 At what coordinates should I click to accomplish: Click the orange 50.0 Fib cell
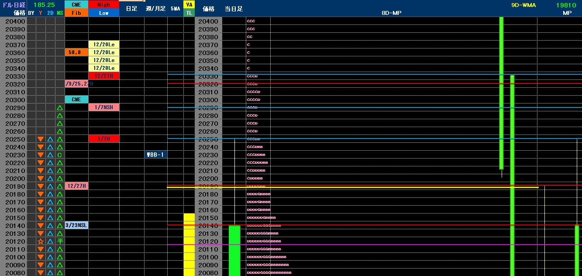click(76, 52)
